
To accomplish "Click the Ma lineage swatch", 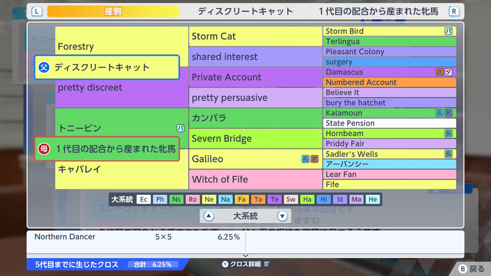I will (356, 199).
